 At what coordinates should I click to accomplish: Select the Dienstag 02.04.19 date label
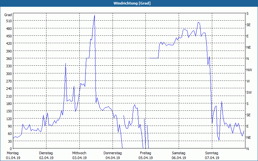click(46, 155)
